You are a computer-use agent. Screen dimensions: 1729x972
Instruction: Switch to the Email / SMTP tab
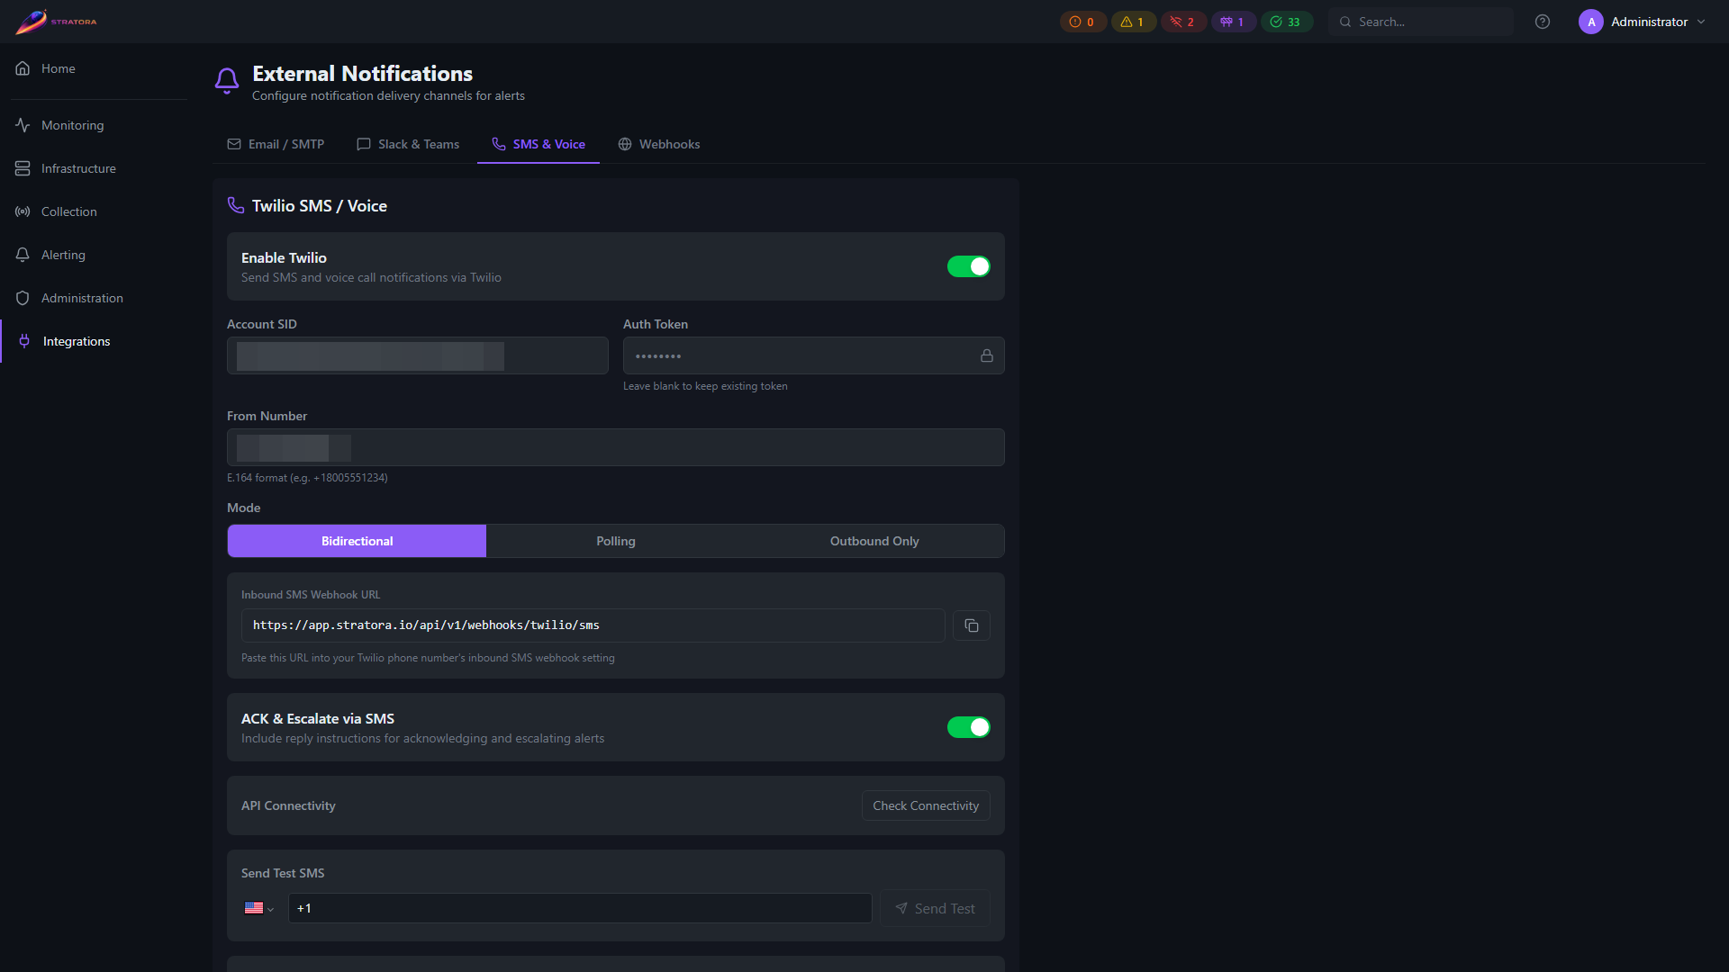coord(276,144)
